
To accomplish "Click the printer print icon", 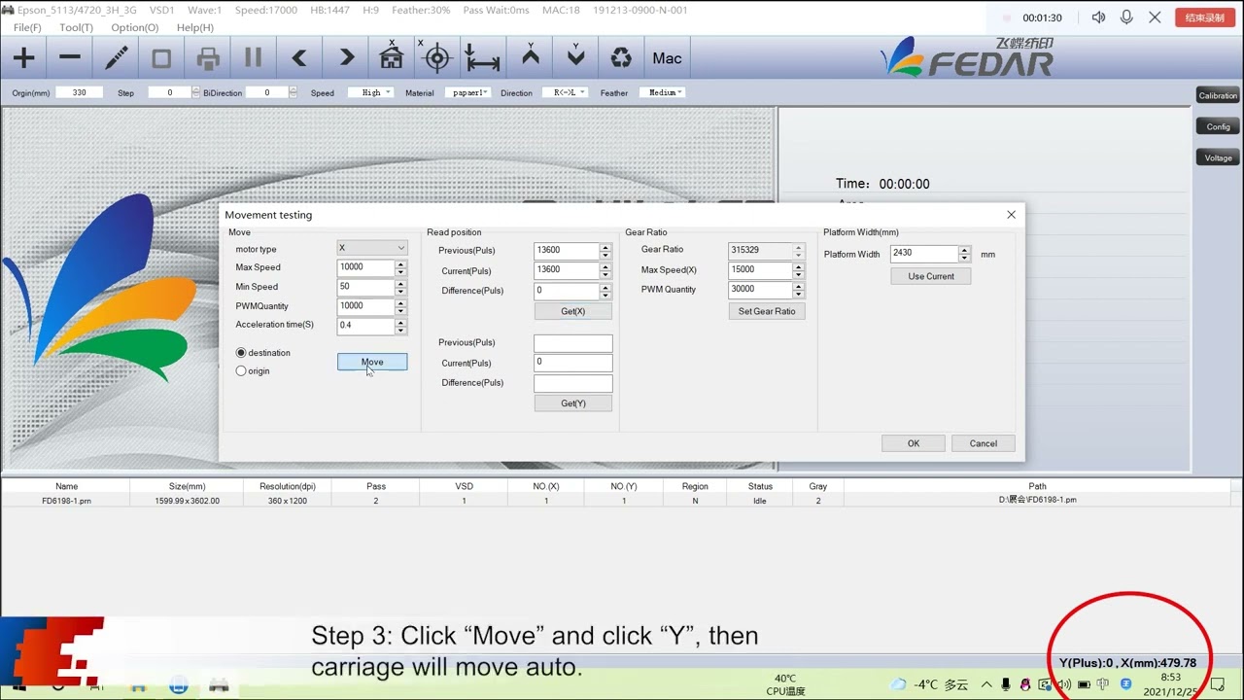I will coord(208,58).
